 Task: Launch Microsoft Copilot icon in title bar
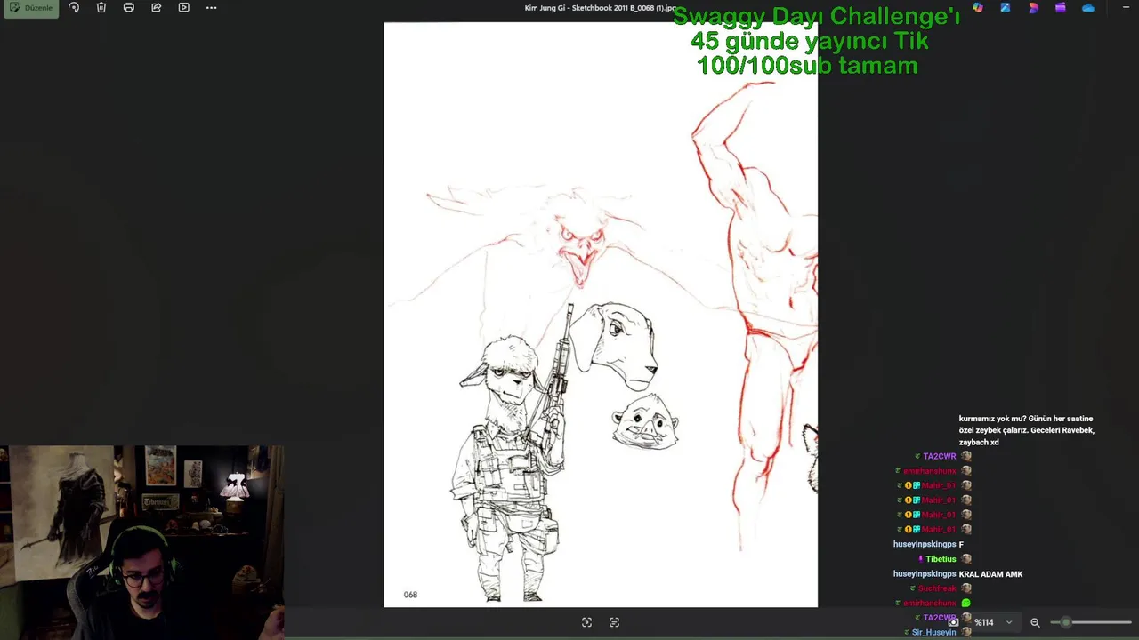[x=978, y=8]
